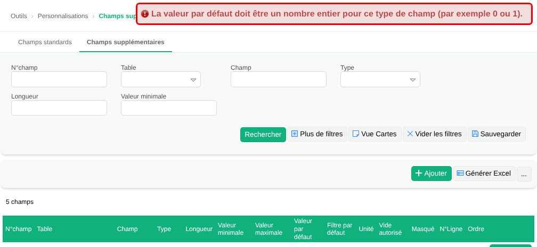The height and width of the screenshot is (247, 537).
Task: Click the Masqué column header
Action: pos(423,229)
